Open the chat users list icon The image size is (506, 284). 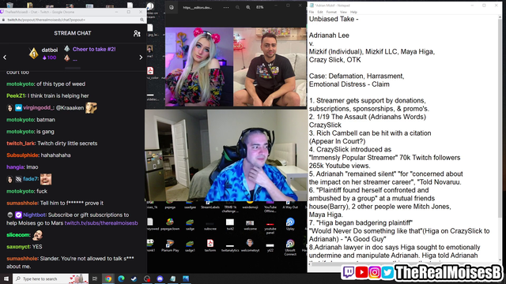(137, 33)
